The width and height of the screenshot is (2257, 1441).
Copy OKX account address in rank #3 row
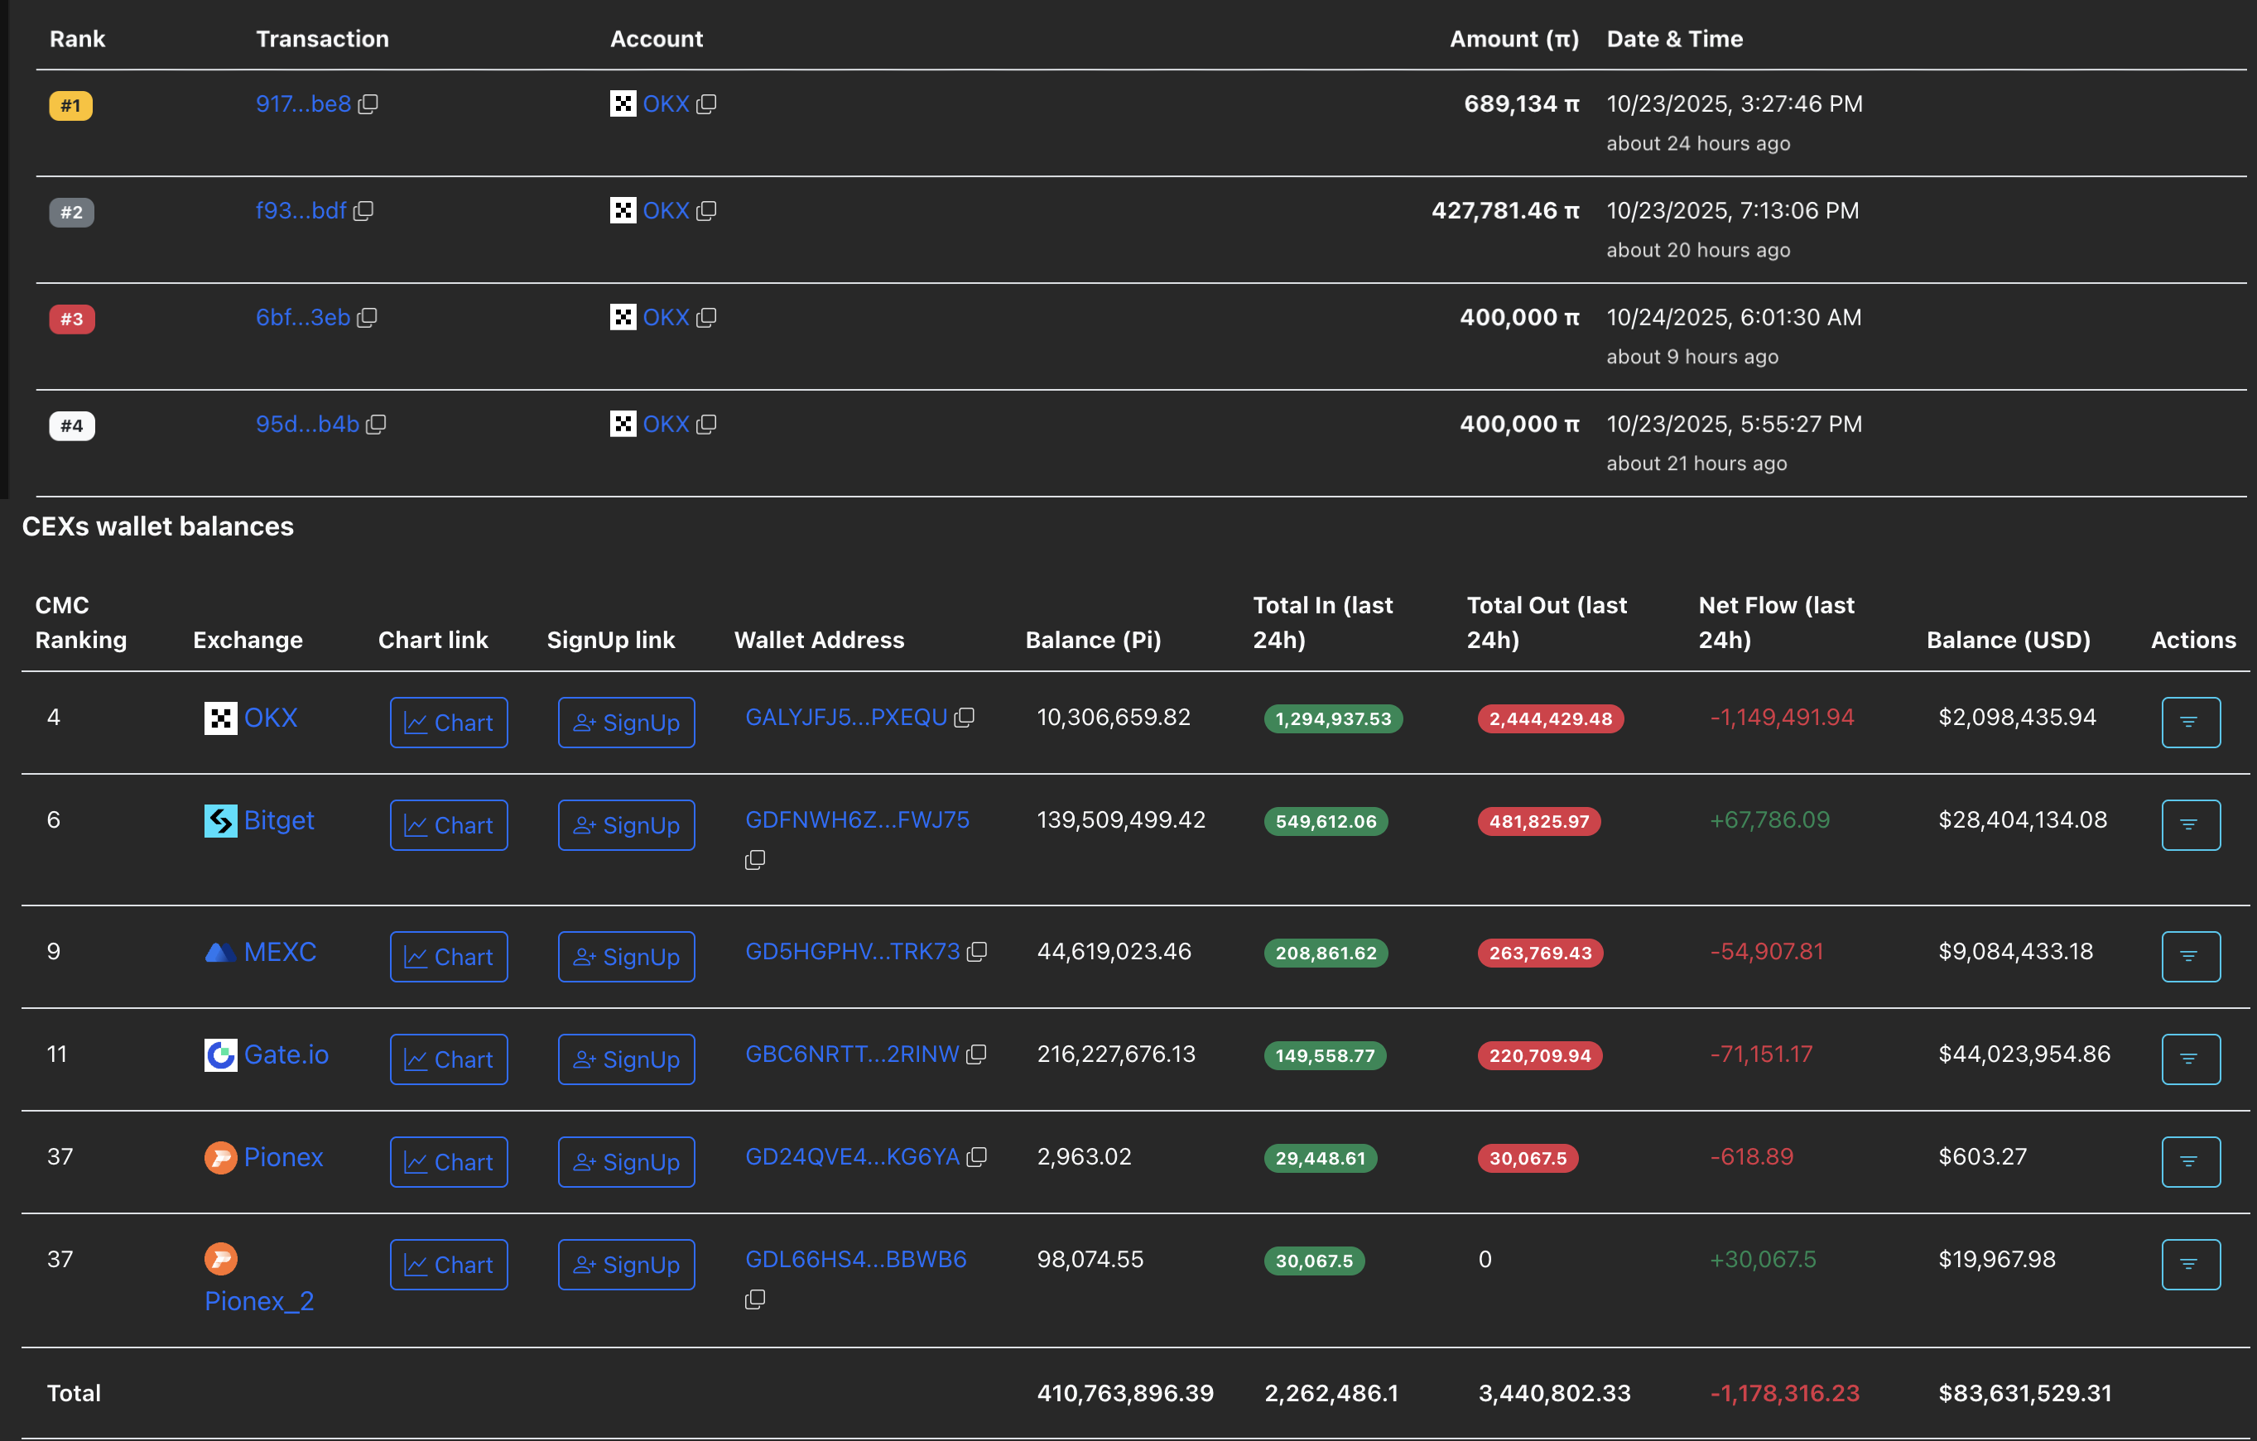pyautogui.click(x=707, y=318)
